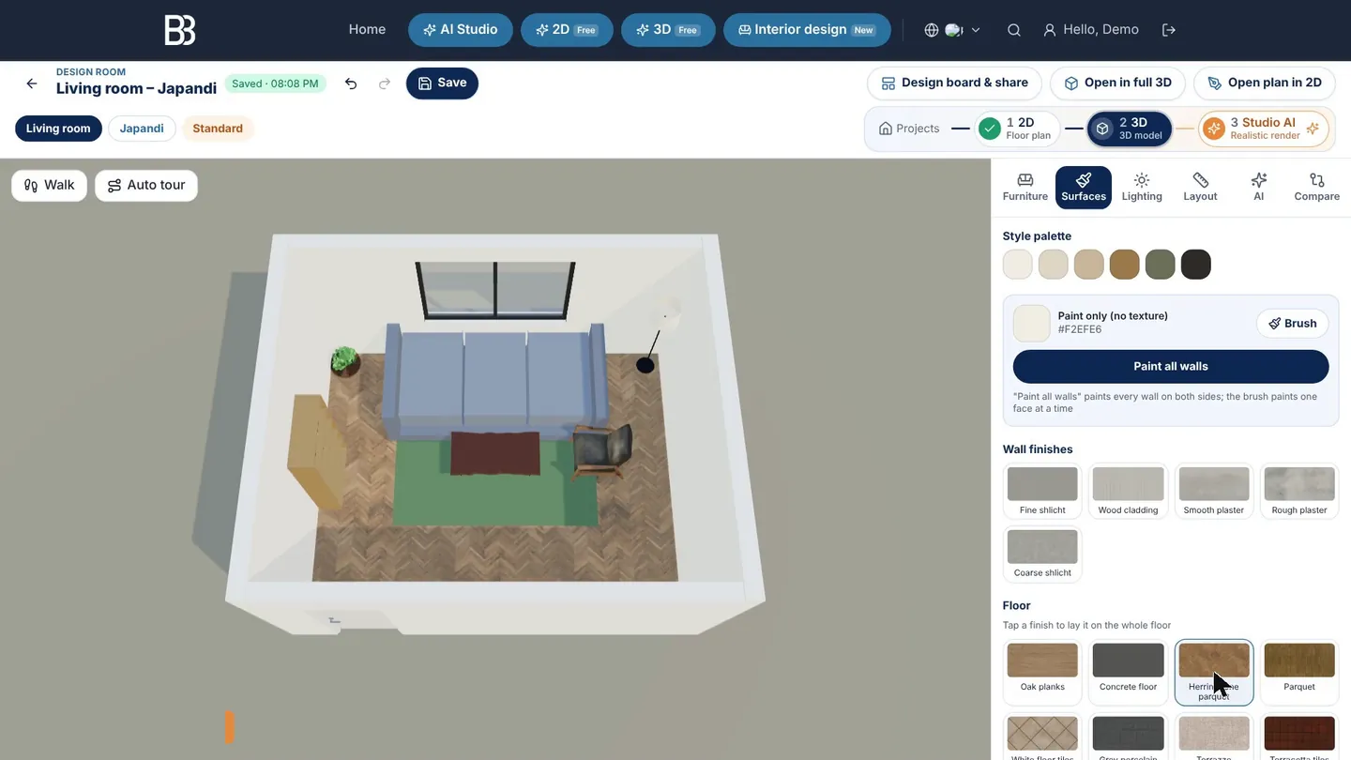This screenshot has height=760, width=1351.
Task: Start Walk mode
Action: coord(49,186)
